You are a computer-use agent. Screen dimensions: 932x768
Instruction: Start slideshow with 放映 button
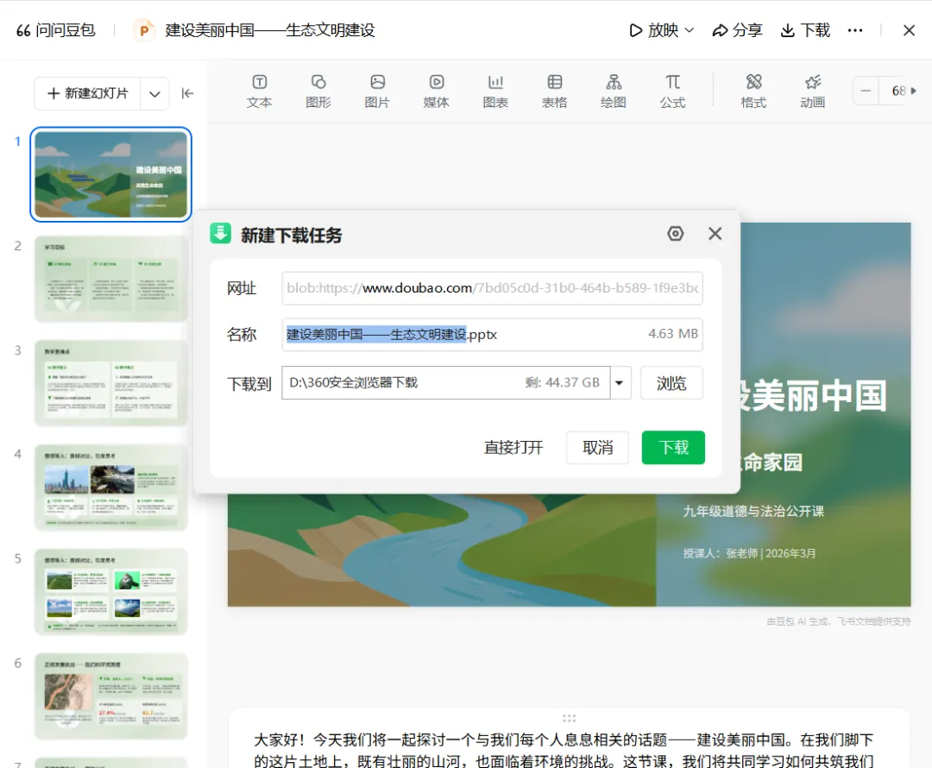[653, 30]
